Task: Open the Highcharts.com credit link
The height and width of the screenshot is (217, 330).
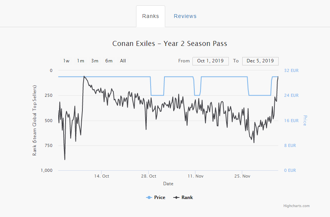Action: click(x=296, y=206)
